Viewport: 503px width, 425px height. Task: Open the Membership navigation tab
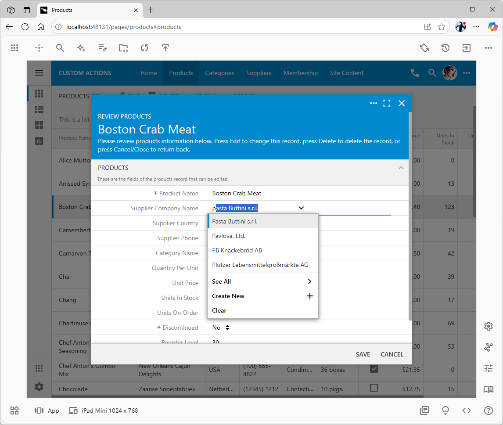301,73
